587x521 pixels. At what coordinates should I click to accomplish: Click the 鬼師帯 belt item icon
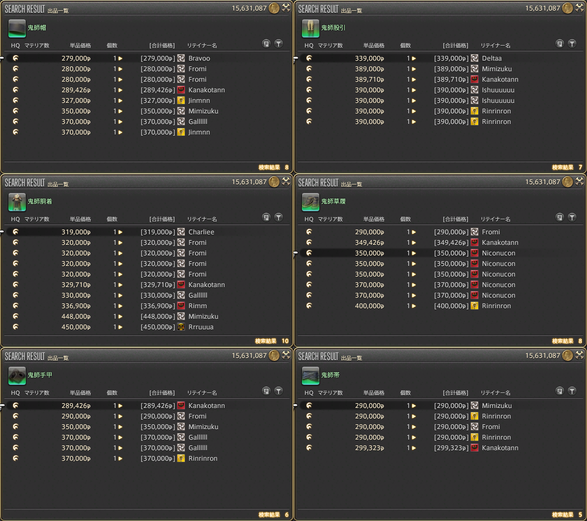pos(310,375)
